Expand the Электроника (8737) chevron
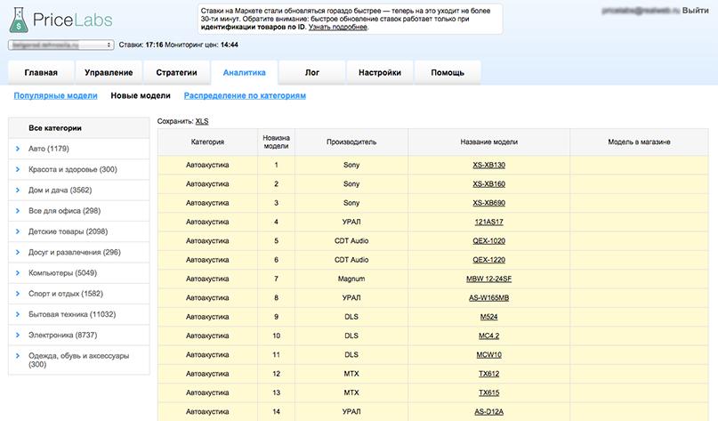The width and height of the screenshot is (718, 421). [x=18, y=335]
